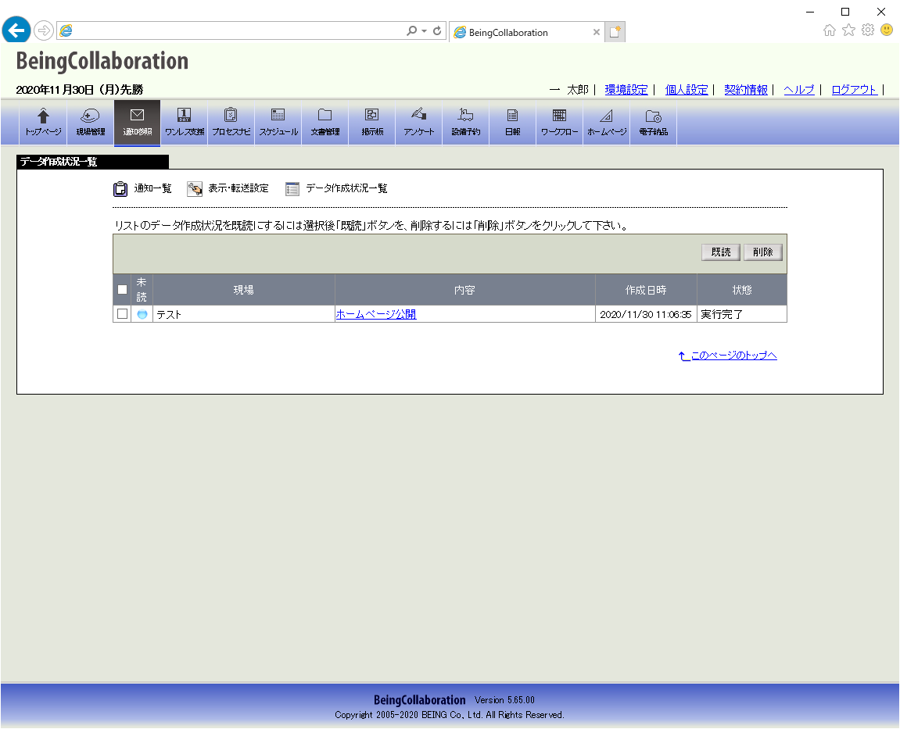Click ログアウト link

[855, 90]
